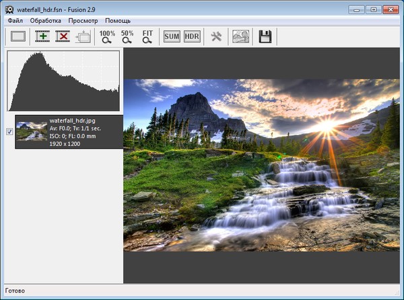404x300 pixels.
Task: Zoom the preview to 100%
Action: (107, 37)
